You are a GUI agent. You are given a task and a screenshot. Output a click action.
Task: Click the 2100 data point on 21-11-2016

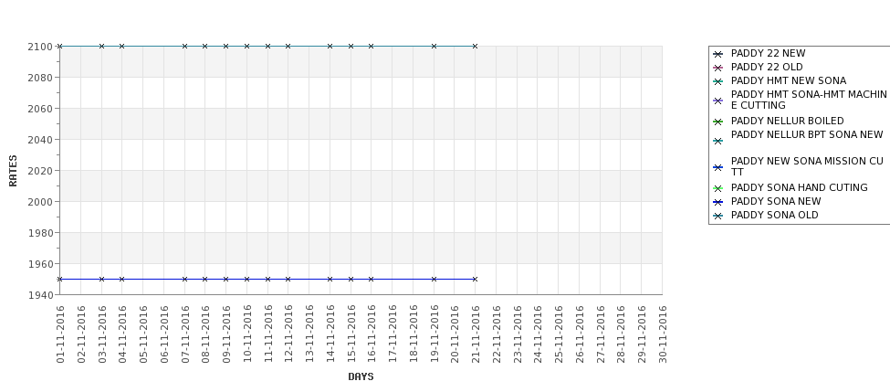point(475,46)
